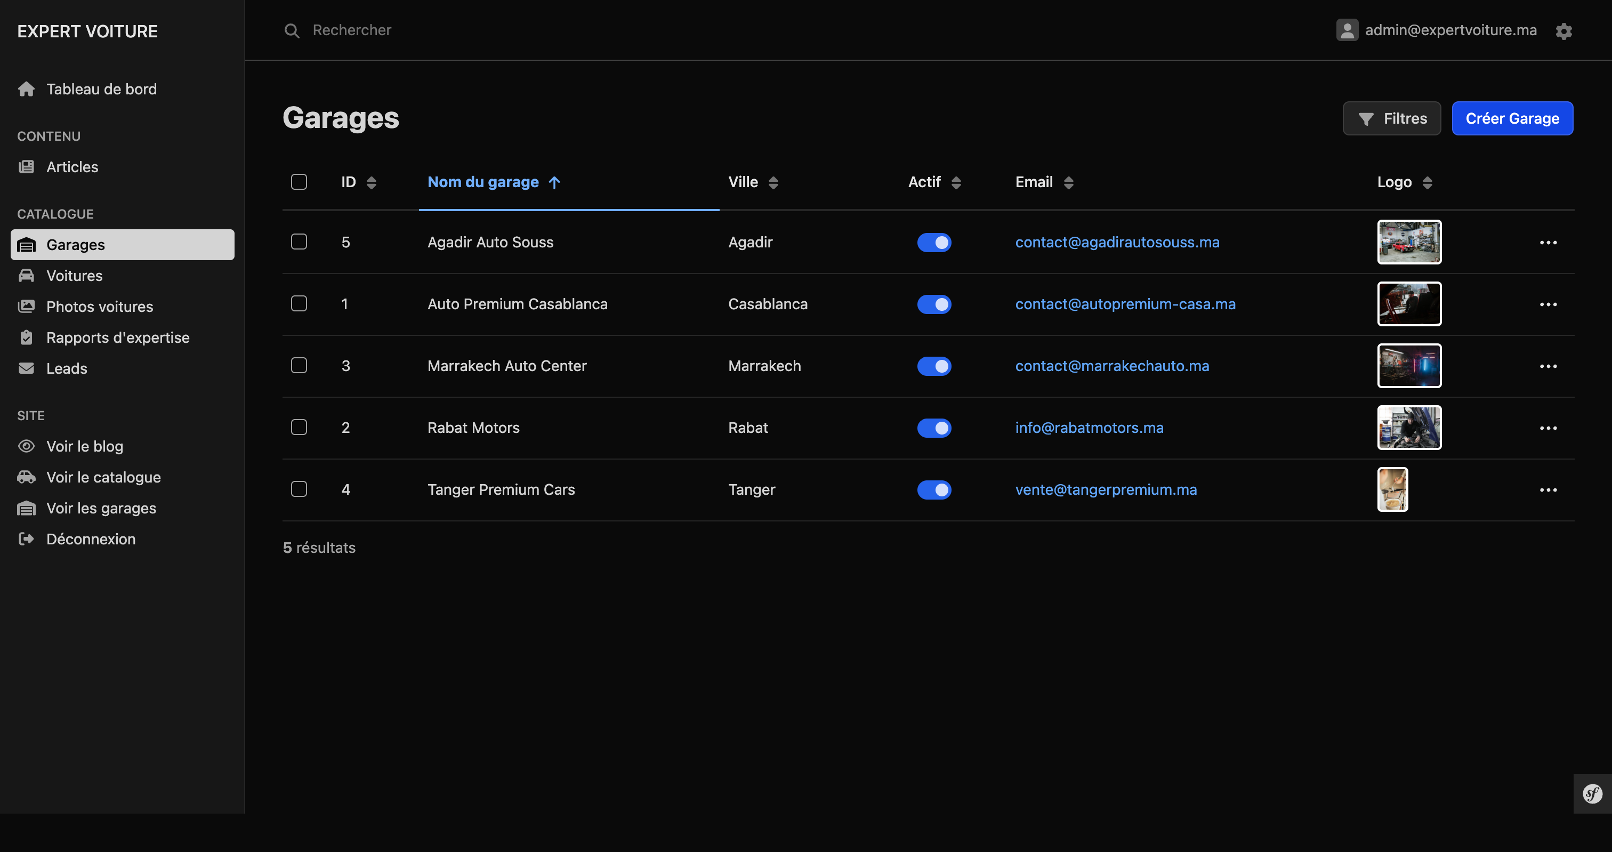The width and height of the screenshot is (1612, 852).
Task: Click the envelope icon beside Leads
Action: coord(26,368)
